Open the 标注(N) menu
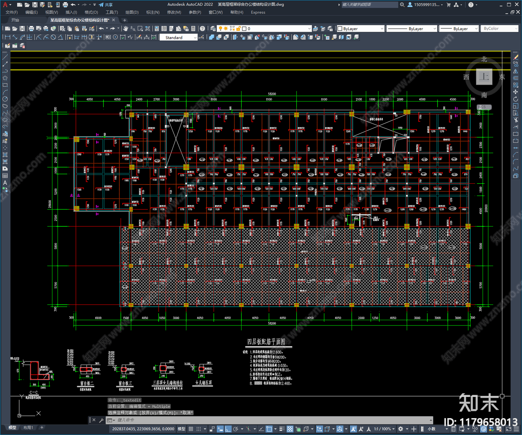 tap(153, 12)
